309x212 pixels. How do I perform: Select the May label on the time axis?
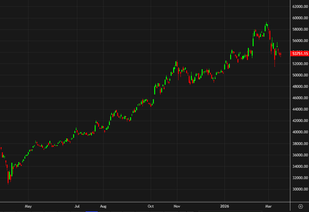coord(28,206)
